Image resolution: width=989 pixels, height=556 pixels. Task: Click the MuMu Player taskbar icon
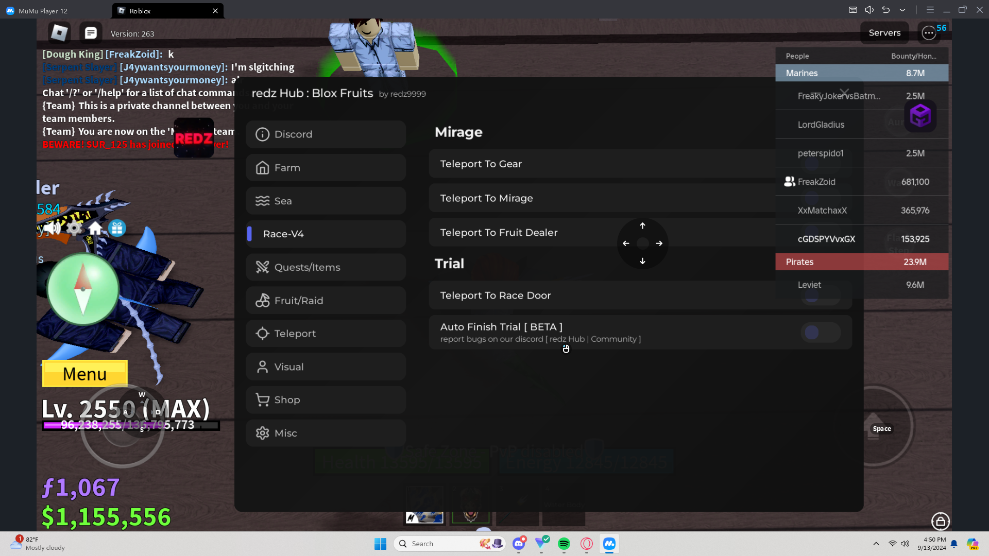[x=609, y=544]
